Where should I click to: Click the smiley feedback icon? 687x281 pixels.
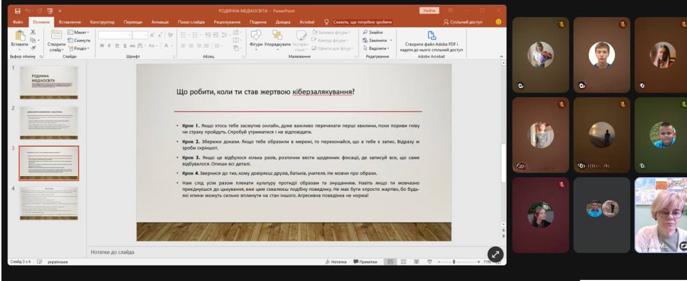(499, 22)
